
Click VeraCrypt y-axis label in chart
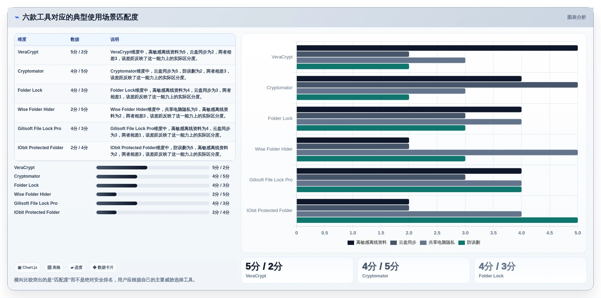click(x=282, y=57)
